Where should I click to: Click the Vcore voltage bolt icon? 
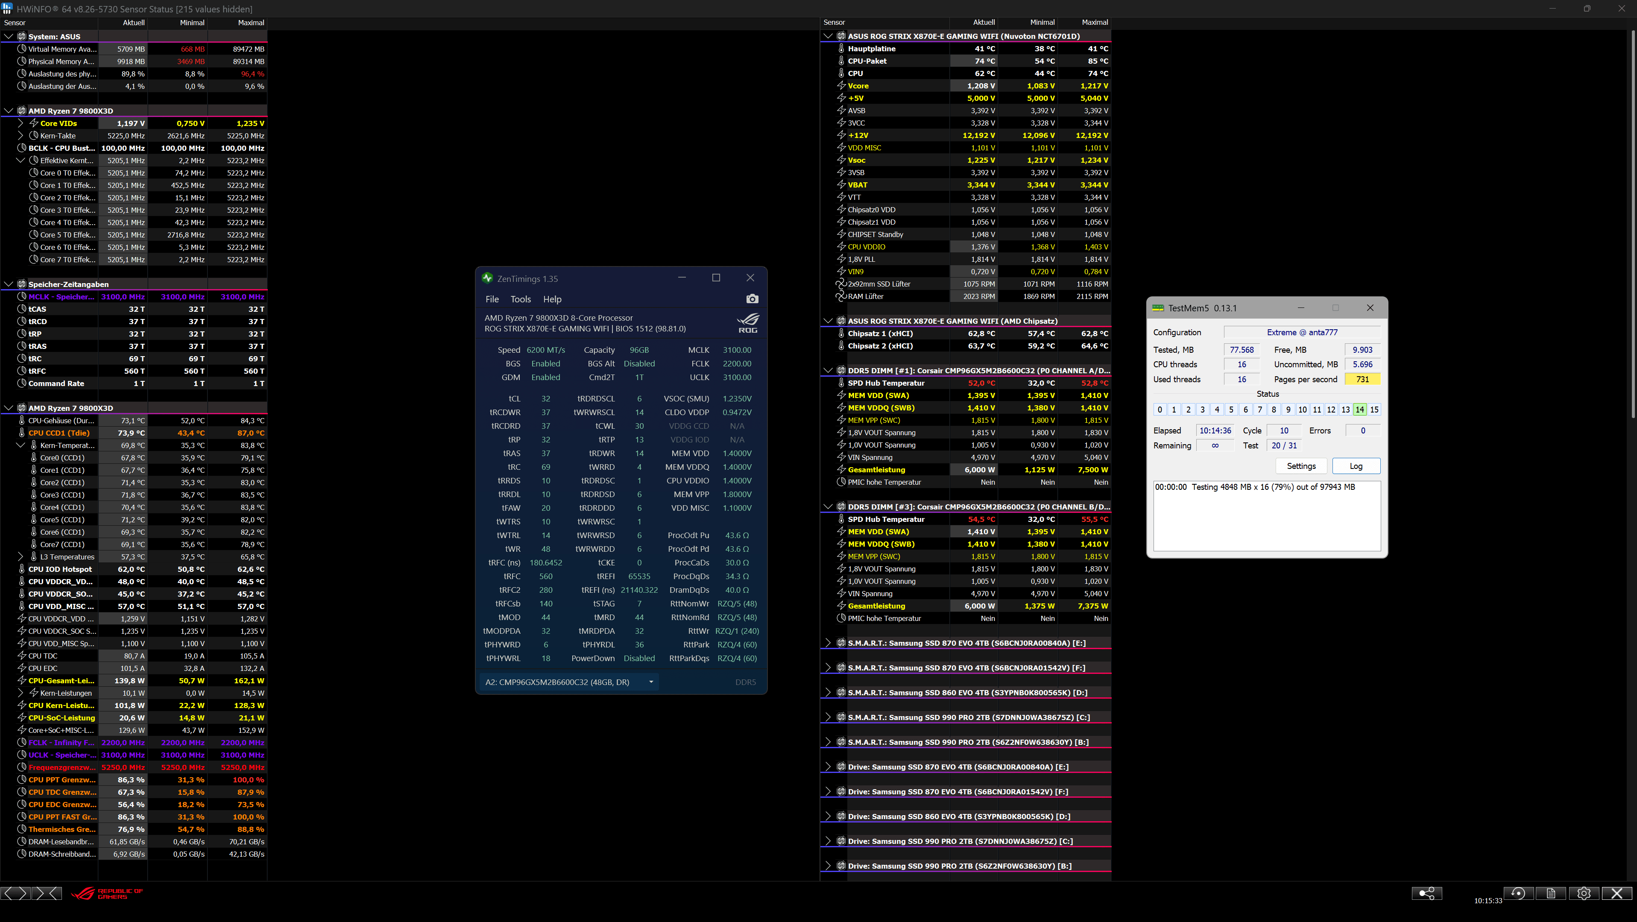pos(841,86)
